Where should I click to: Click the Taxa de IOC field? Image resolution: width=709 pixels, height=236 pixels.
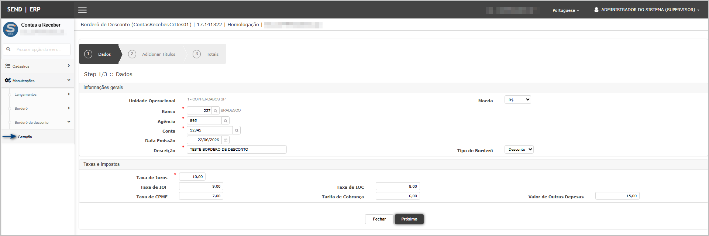(x=398, y=187)
